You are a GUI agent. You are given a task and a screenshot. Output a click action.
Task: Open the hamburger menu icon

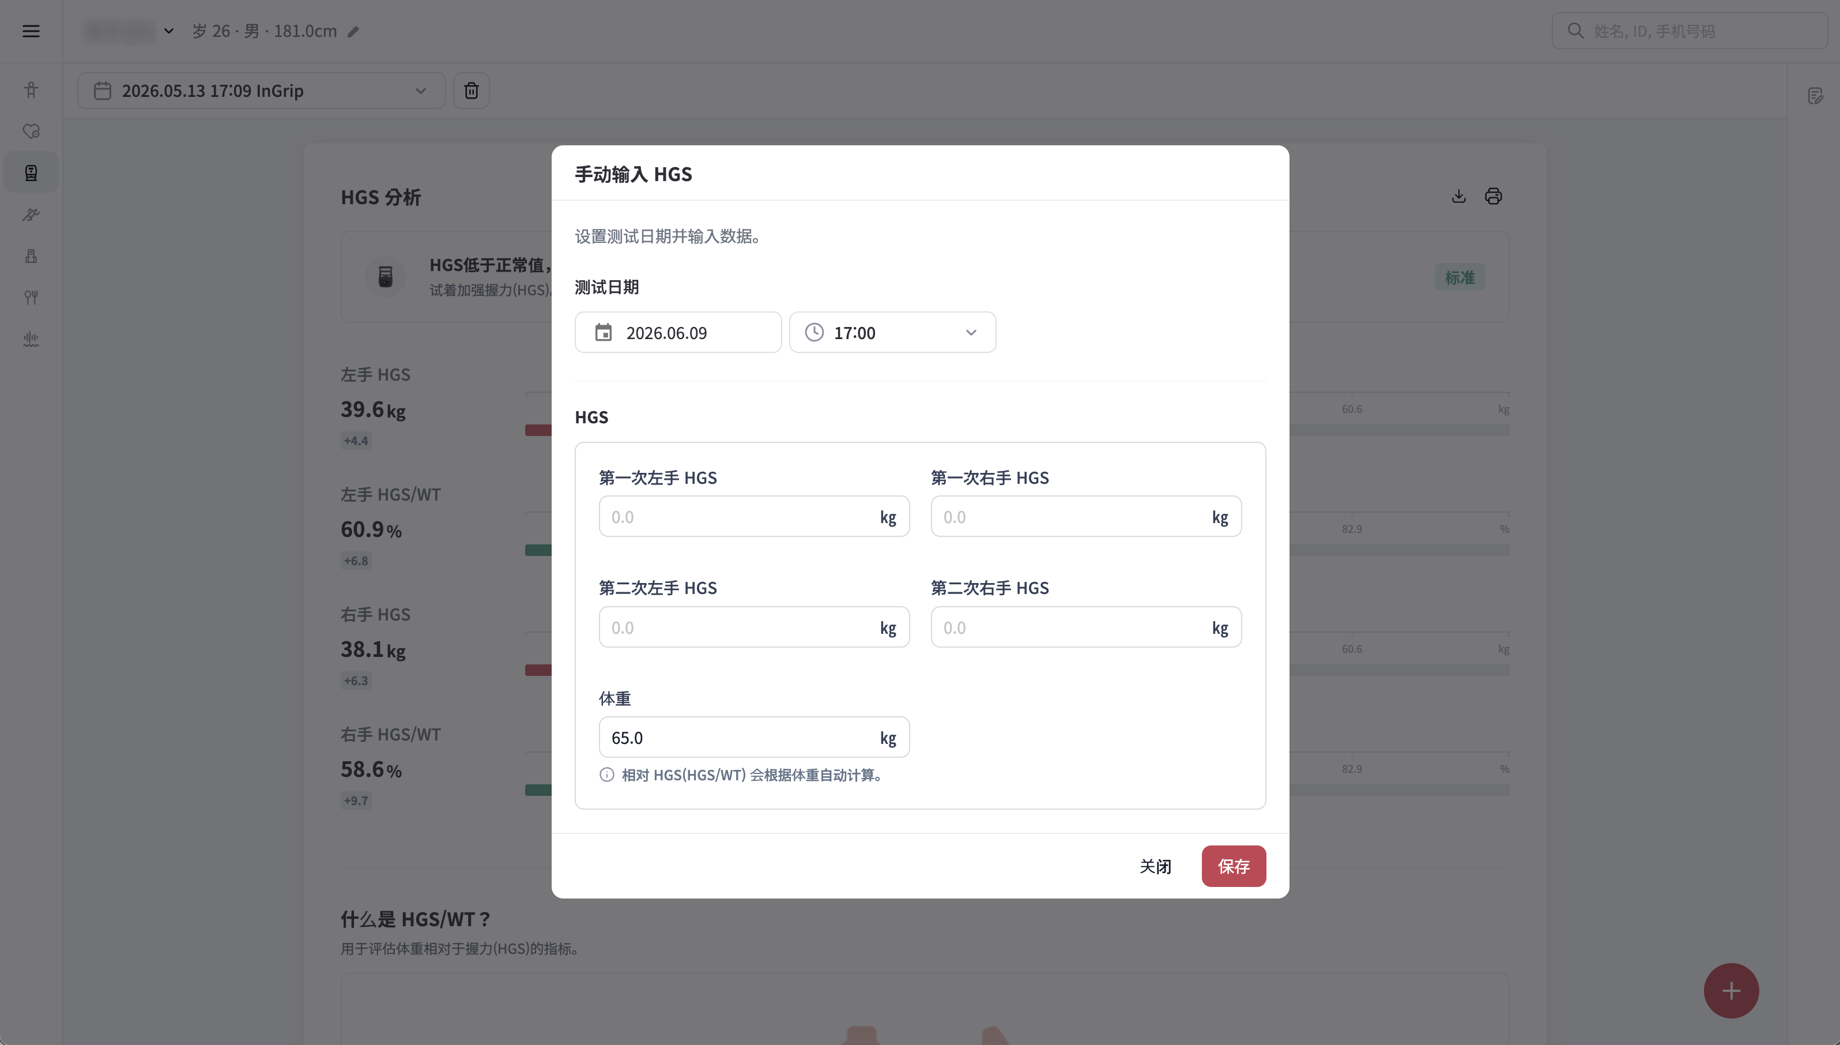point(31,31)
